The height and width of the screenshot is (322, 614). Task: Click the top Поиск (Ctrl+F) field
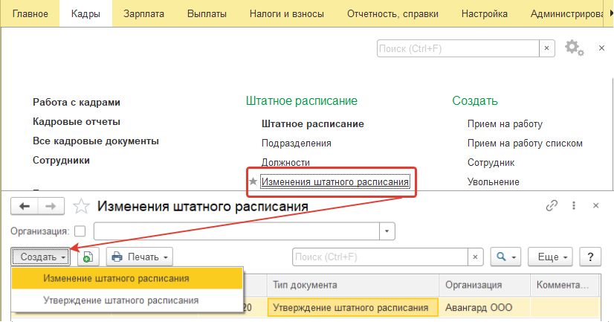coord(458,48)
